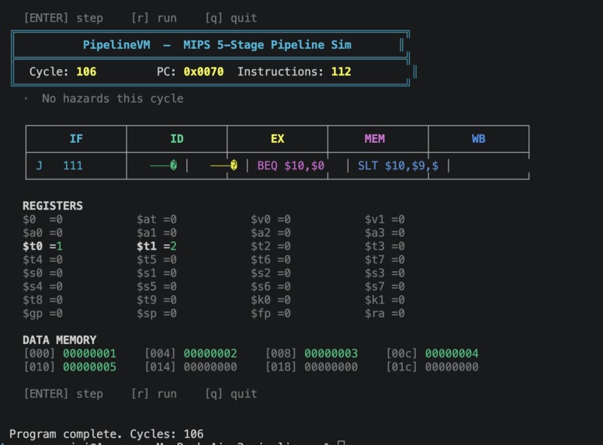Select memory value 00000002 at address [004]
Viewport: 603px width, 445px height.
point(210,354)
